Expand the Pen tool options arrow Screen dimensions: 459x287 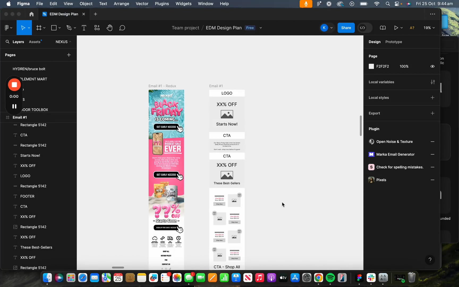[x=75, y=28]
